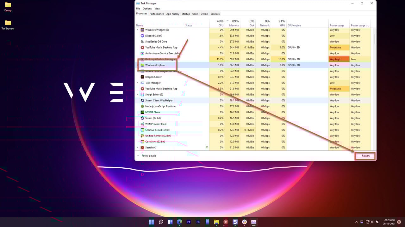Image resolution: width=405 pixels, height=227 pixels.
Task: Open notification center badge icon
Action: tap(399, 222)
